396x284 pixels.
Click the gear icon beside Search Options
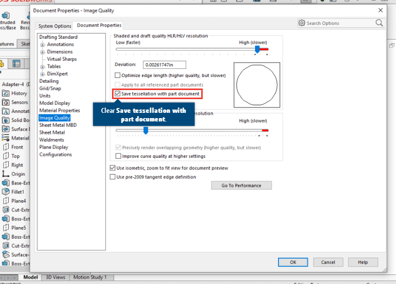302,23
